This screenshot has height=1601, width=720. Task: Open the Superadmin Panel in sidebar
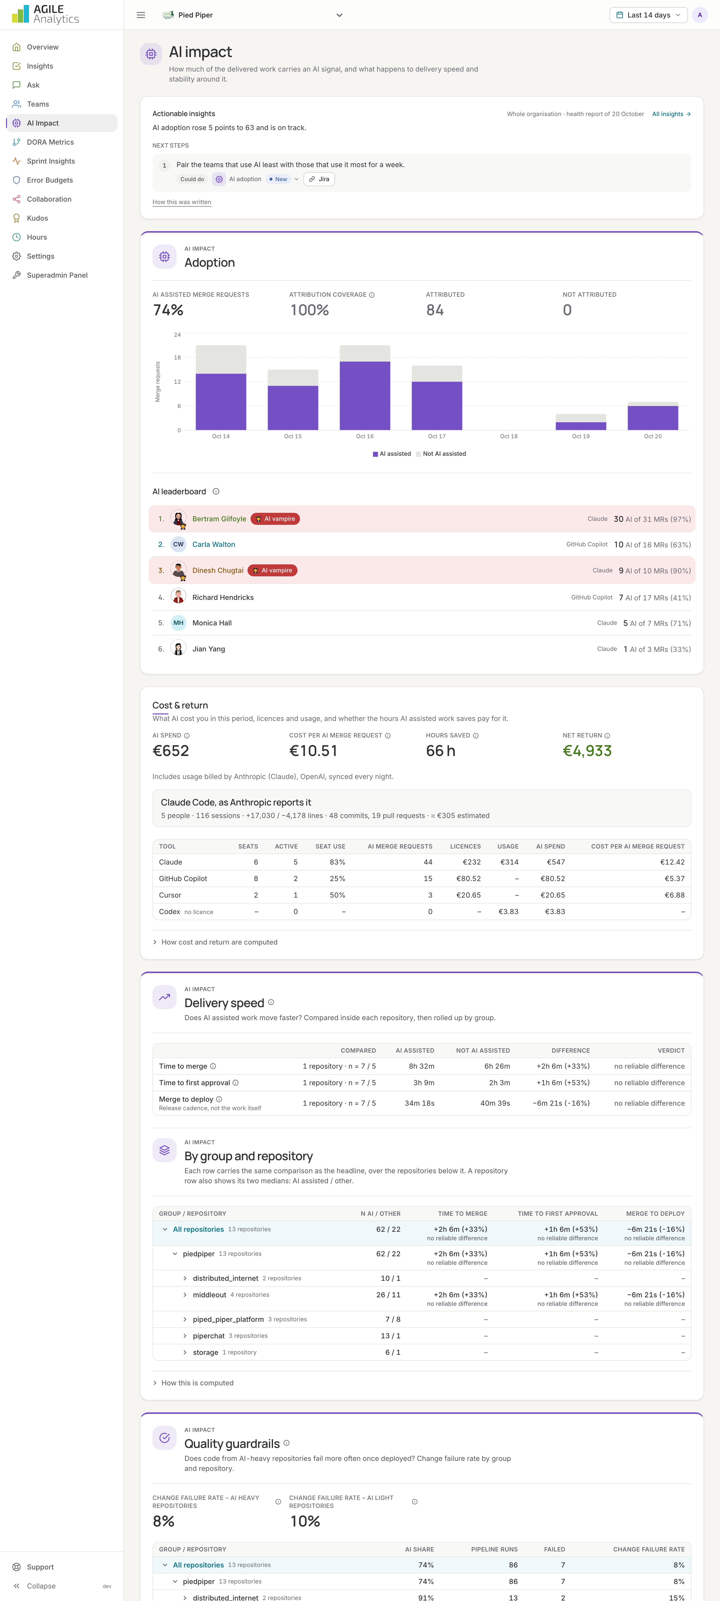tap(61, 275)
